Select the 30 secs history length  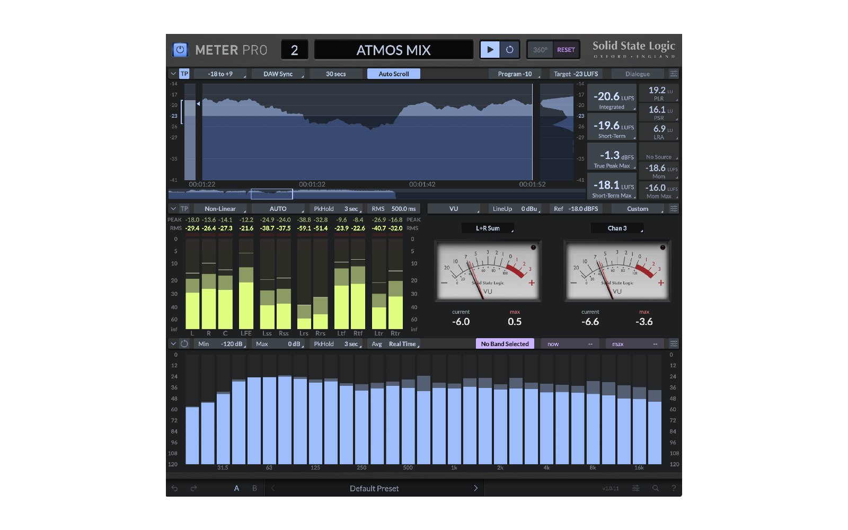(336, 74)
